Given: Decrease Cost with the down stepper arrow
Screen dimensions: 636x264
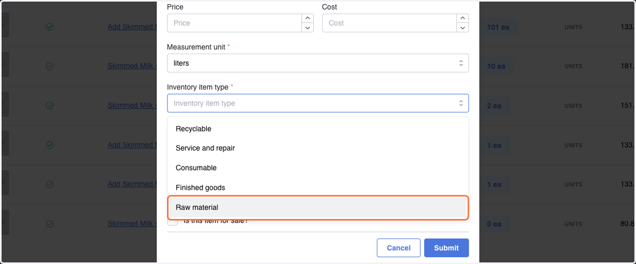Looking at the screenshot, I should (463, 28).
